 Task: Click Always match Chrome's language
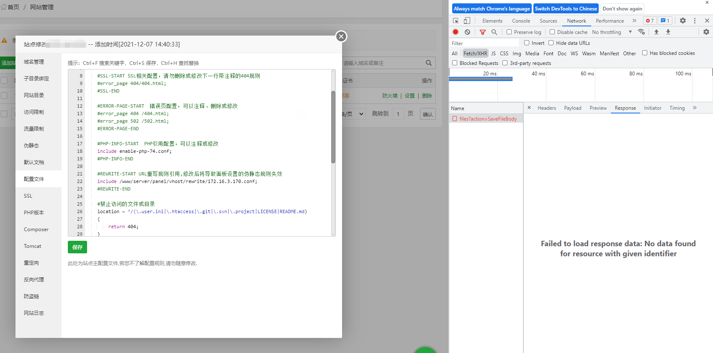[492, 8]
